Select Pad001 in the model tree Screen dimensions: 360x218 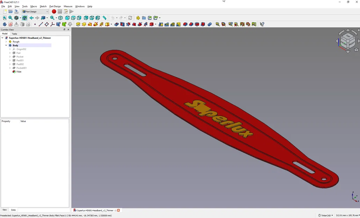coord(20,61)
